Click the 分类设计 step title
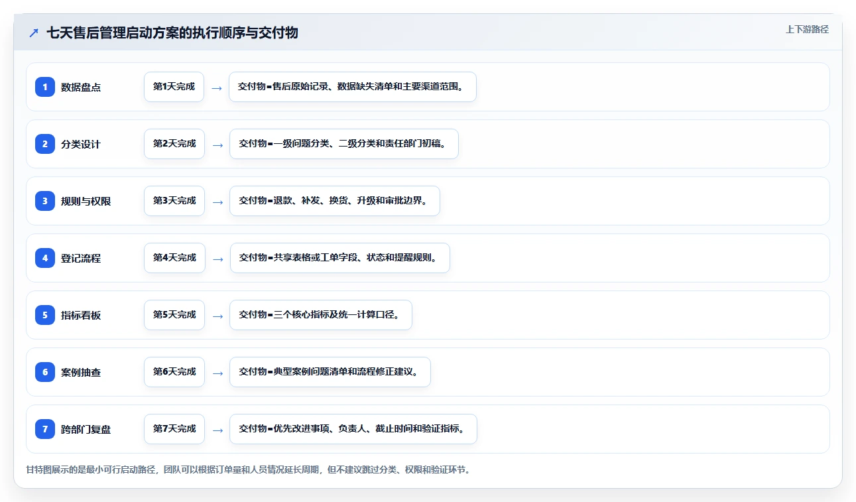The width and height of the screenshot is (856, 502). 81,144
